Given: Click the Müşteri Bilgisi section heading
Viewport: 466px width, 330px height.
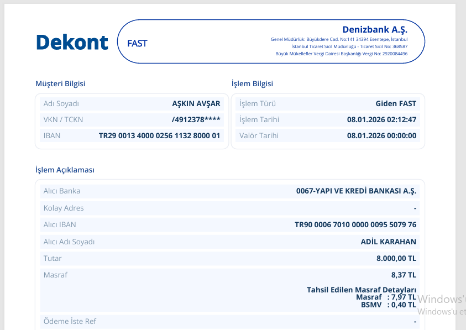Looking at the screenshot, I should coord(60,84).
